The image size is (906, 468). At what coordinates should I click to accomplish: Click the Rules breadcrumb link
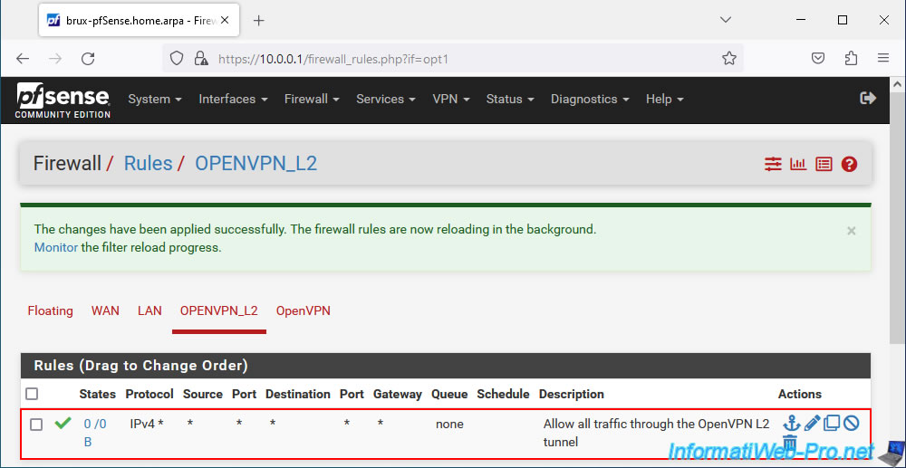148,163
